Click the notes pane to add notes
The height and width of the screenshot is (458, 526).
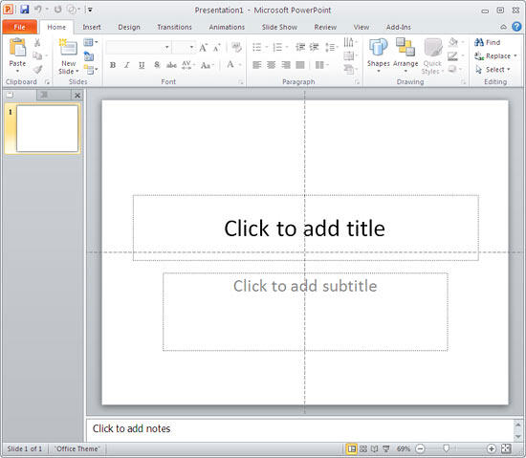(299, 429)
